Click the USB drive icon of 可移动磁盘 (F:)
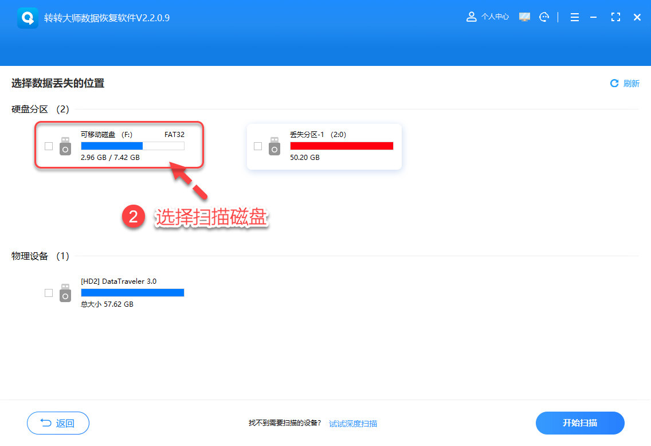651x446 pixels. click(x=65, y=146)
